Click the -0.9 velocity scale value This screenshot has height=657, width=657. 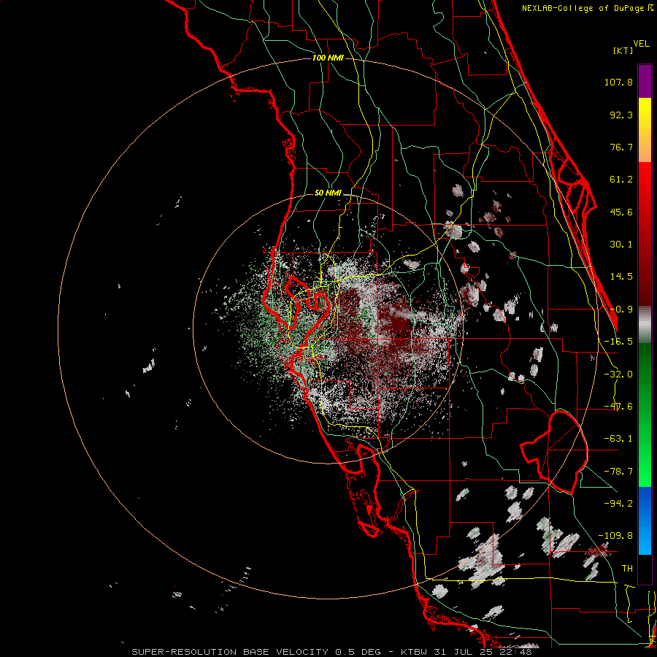tap(621, 310)
